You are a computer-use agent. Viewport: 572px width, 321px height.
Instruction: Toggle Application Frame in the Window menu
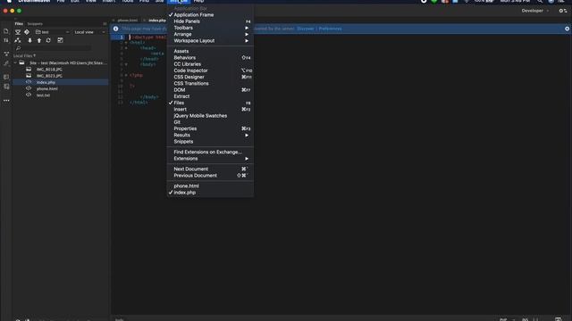pos(211,15)
